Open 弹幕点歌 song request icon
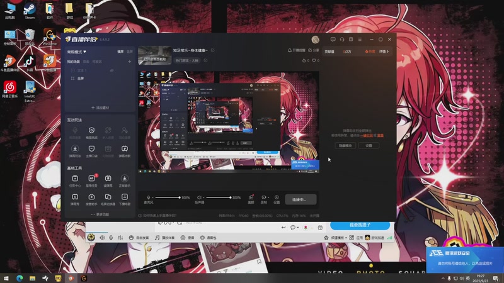Viewport: 504px width, 283px height. pyautogui.click(x=124, y=151)
